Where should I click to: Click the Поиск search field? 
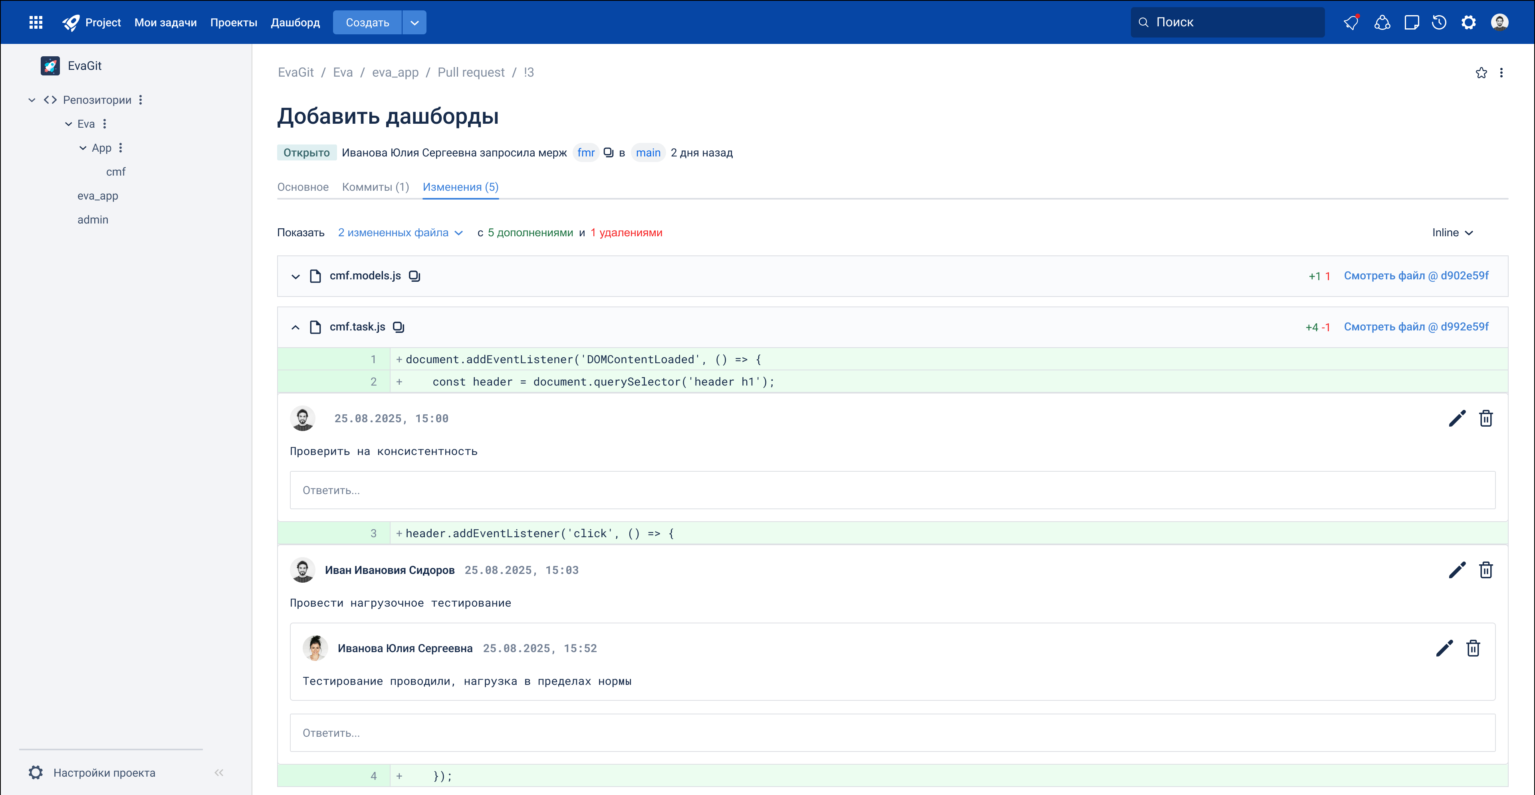click(1228, 23)
